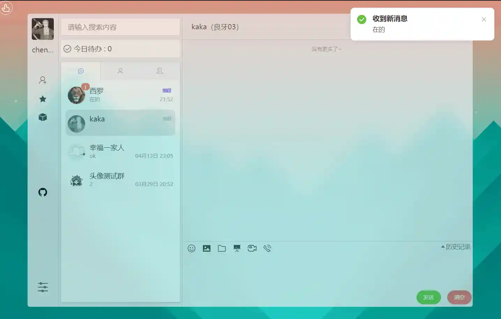The width and height of the screenshot is (501, 319).
Task: Start screen sharing
Action: [237, 248]
